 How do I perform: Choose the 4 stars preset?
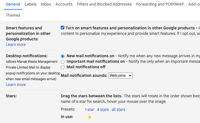pyautogui.click(x=103, y=109)
